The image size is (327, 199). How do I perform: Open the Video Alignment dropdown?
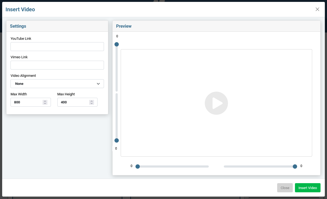click(x=57, y=84)
